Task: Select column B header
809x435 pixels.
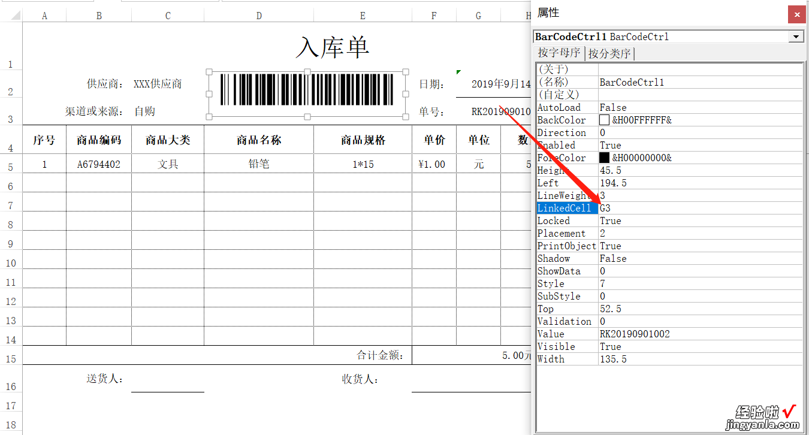Action: click(99, 16)
